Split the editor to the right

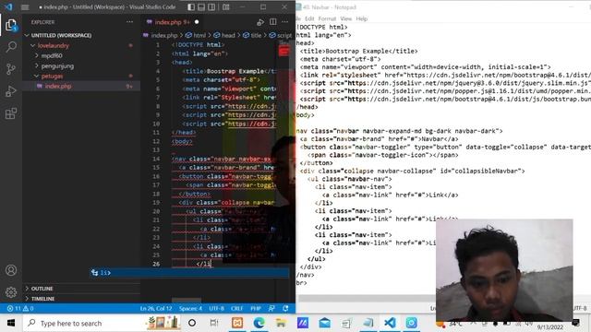[x=273, y=22]
